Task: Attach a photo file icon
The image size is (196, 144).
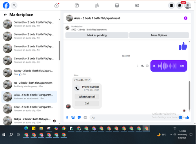Action: (x=73, y=117)
